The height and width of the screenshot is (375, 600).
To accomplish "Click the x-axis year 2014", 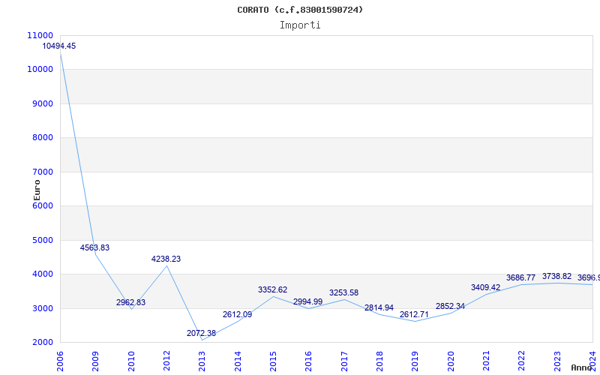I will [x=238, y=361].
